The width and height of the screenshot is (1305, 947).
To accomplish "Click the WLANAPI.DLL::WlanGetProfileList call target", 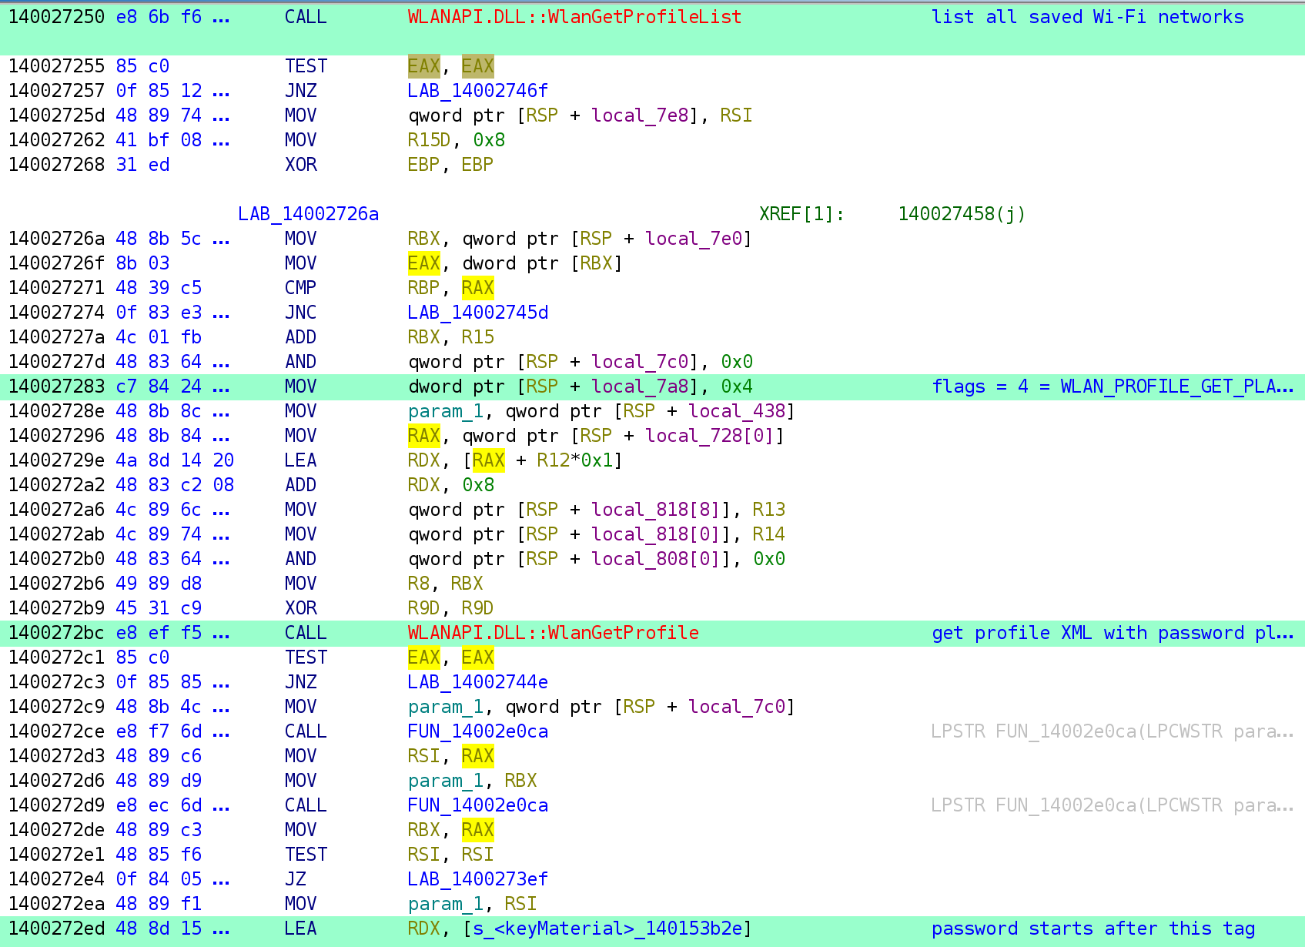I will coord(574,17).
